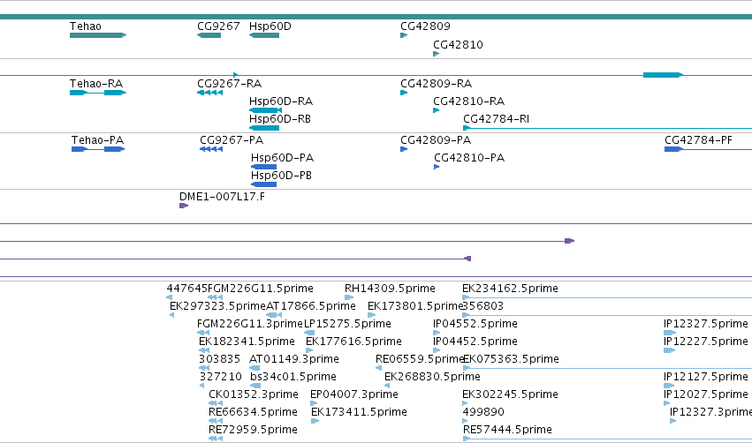Click the CG42810-RA transcript
Viewport: 752px width, 443px height.
coord(436,110)
